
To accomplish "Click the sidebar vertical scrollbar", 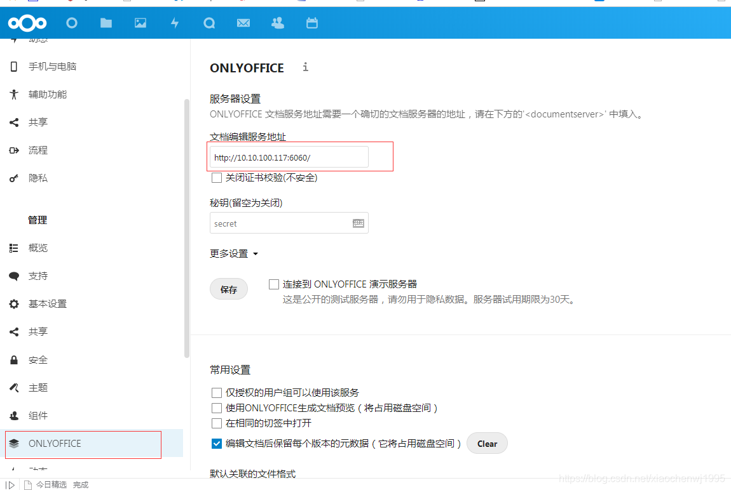I will tap(186, 228).
